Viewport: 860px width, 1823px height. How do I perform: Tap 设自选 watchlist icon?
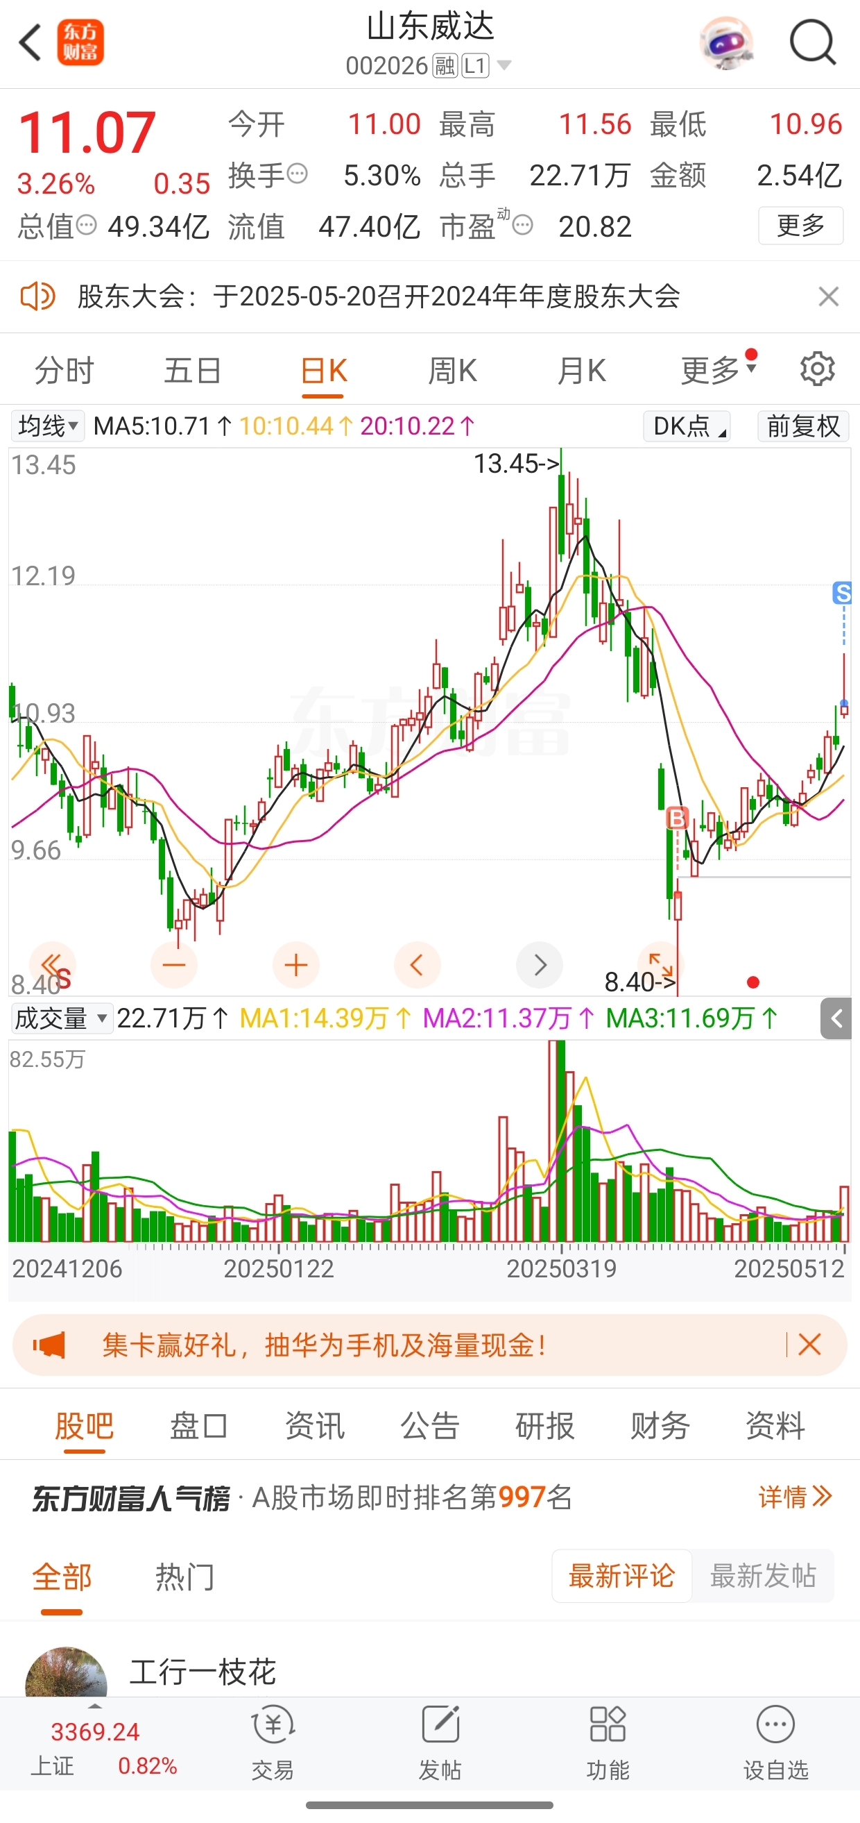coord(776,1742)
